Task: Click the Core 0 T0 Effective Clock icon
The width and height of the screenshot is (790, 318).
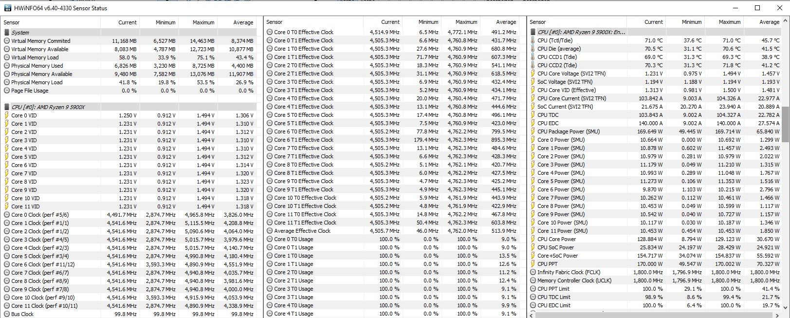Action: (x=270, y=32)
